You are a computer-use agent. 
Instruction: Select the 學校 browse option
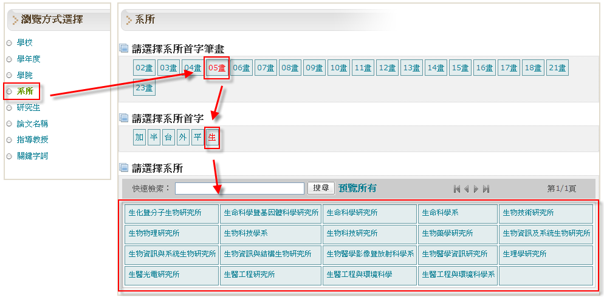tap(25, 43)
